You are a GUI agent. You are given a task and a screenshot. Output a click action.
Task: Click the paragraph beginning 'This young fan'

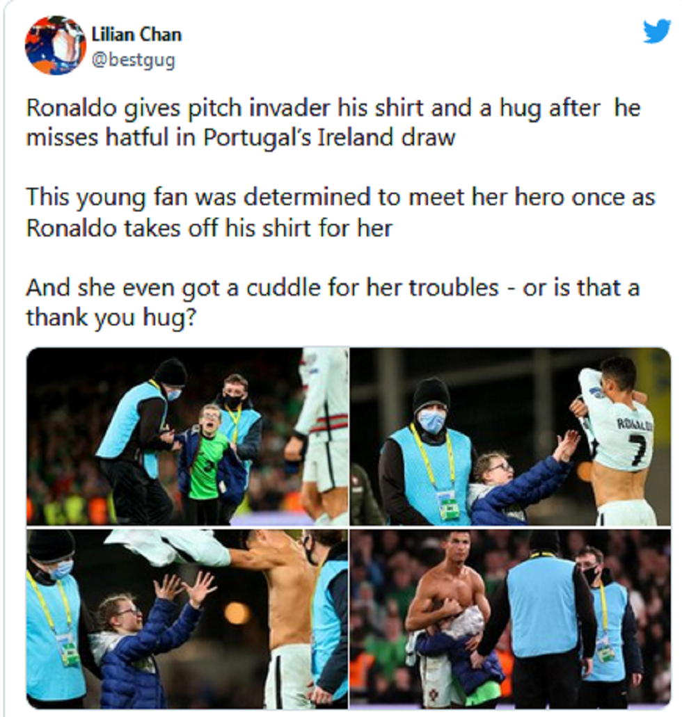pos(340,212)
